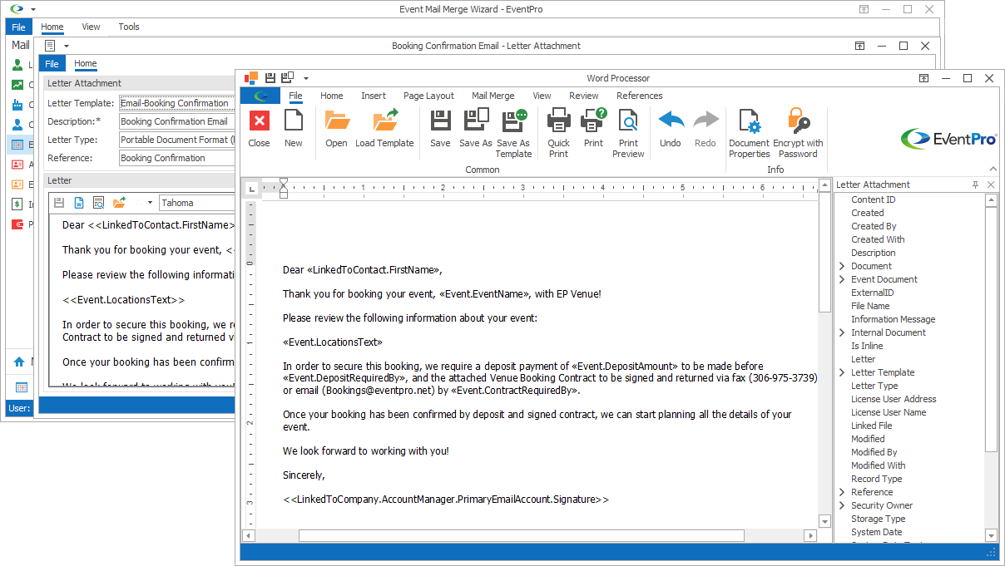Viewport: 1005px width, 566px height.
Task: Pin the Letter Attachment side panel
Action: (975, 185)
